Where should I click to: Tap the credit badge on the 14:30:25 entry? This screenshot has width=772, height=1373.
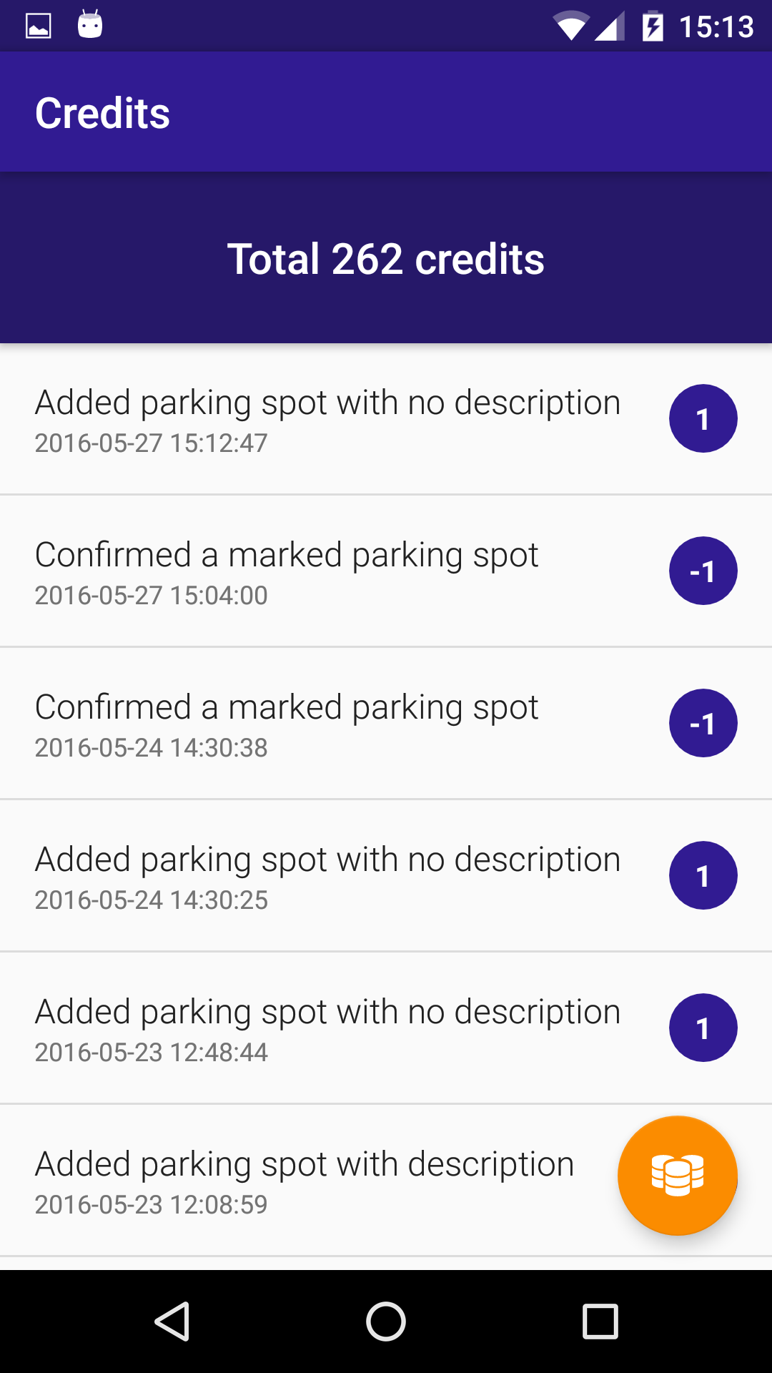pos(703,875)
